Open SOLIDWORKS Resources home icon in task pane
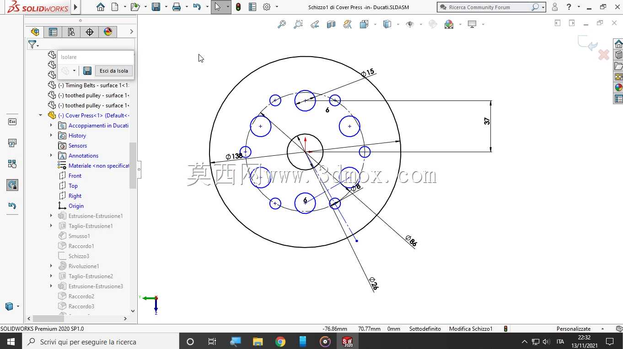The height and width of the screenshot is (349, 623). tap(618, 44)
